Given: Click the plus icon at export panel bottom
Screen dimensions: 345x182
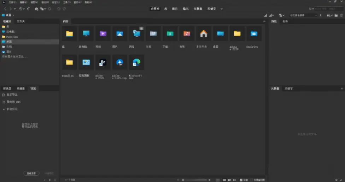Looking at the screenshot, I should click(50, 180).
